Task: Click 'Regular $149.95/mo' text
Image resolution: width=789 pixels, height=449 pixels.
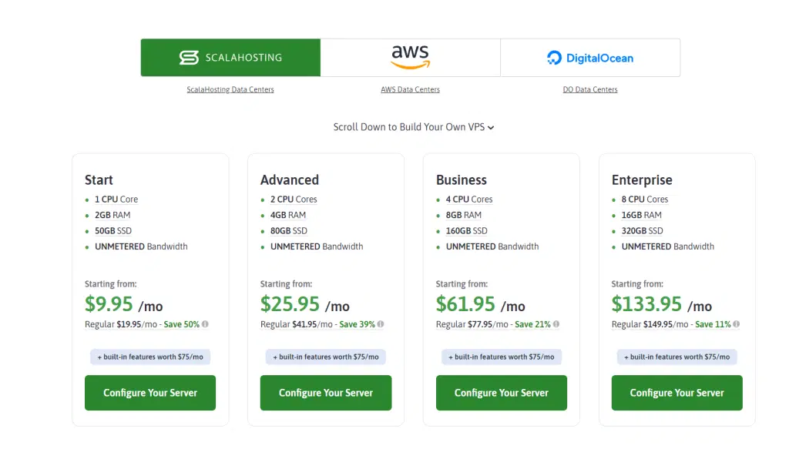Action: coord(650,324)
